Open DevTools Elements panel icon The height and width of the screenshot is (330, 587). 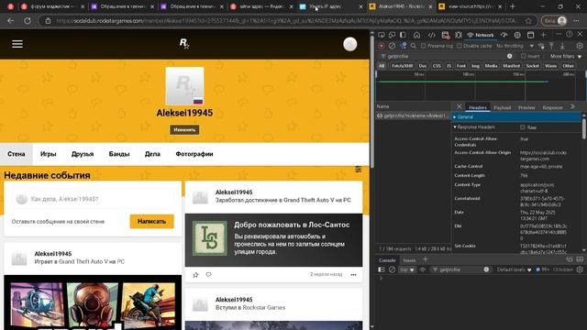coord(431,35)
